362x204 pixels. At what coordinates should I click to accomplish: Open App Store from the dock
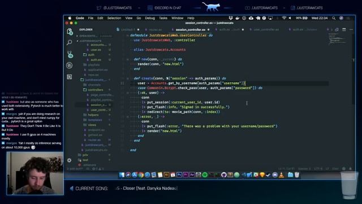point(135,175)
